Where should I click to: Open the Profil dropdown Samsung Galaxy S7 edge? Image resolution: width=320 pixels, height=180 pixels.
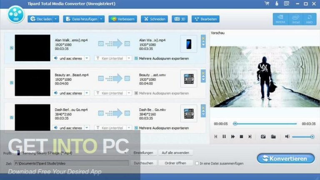click(72, 153)
